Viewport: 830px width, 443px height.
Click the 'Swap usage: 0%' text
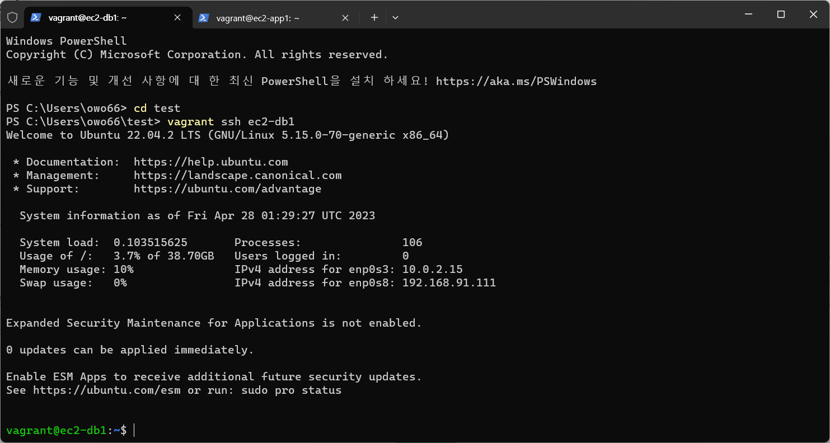[x=73, y=283]
